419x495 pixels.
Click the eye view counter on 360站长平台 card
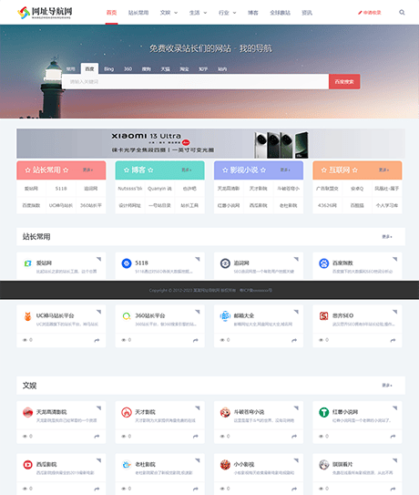pos(127,340)
